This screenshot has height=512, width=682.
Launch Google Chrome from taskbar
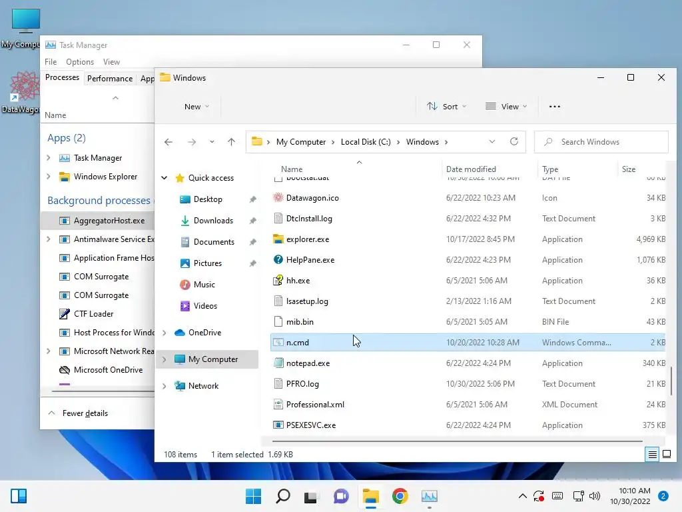(400, 496)
